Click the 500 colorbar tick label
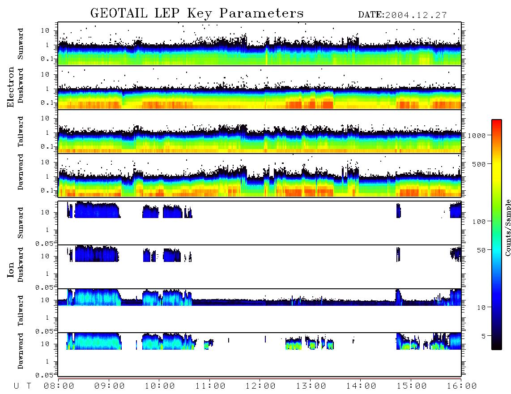The width and height of the screenshot is (511, 394). point(479,164)
